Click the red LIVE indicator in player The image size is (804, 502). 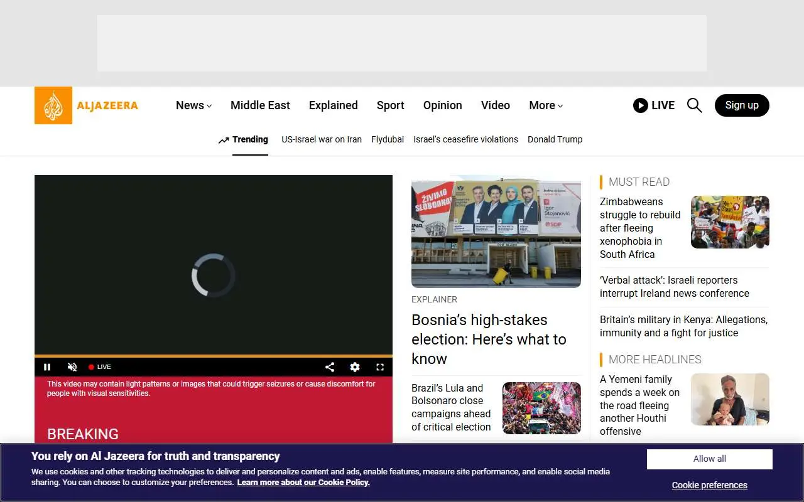[x=100, y=367]
